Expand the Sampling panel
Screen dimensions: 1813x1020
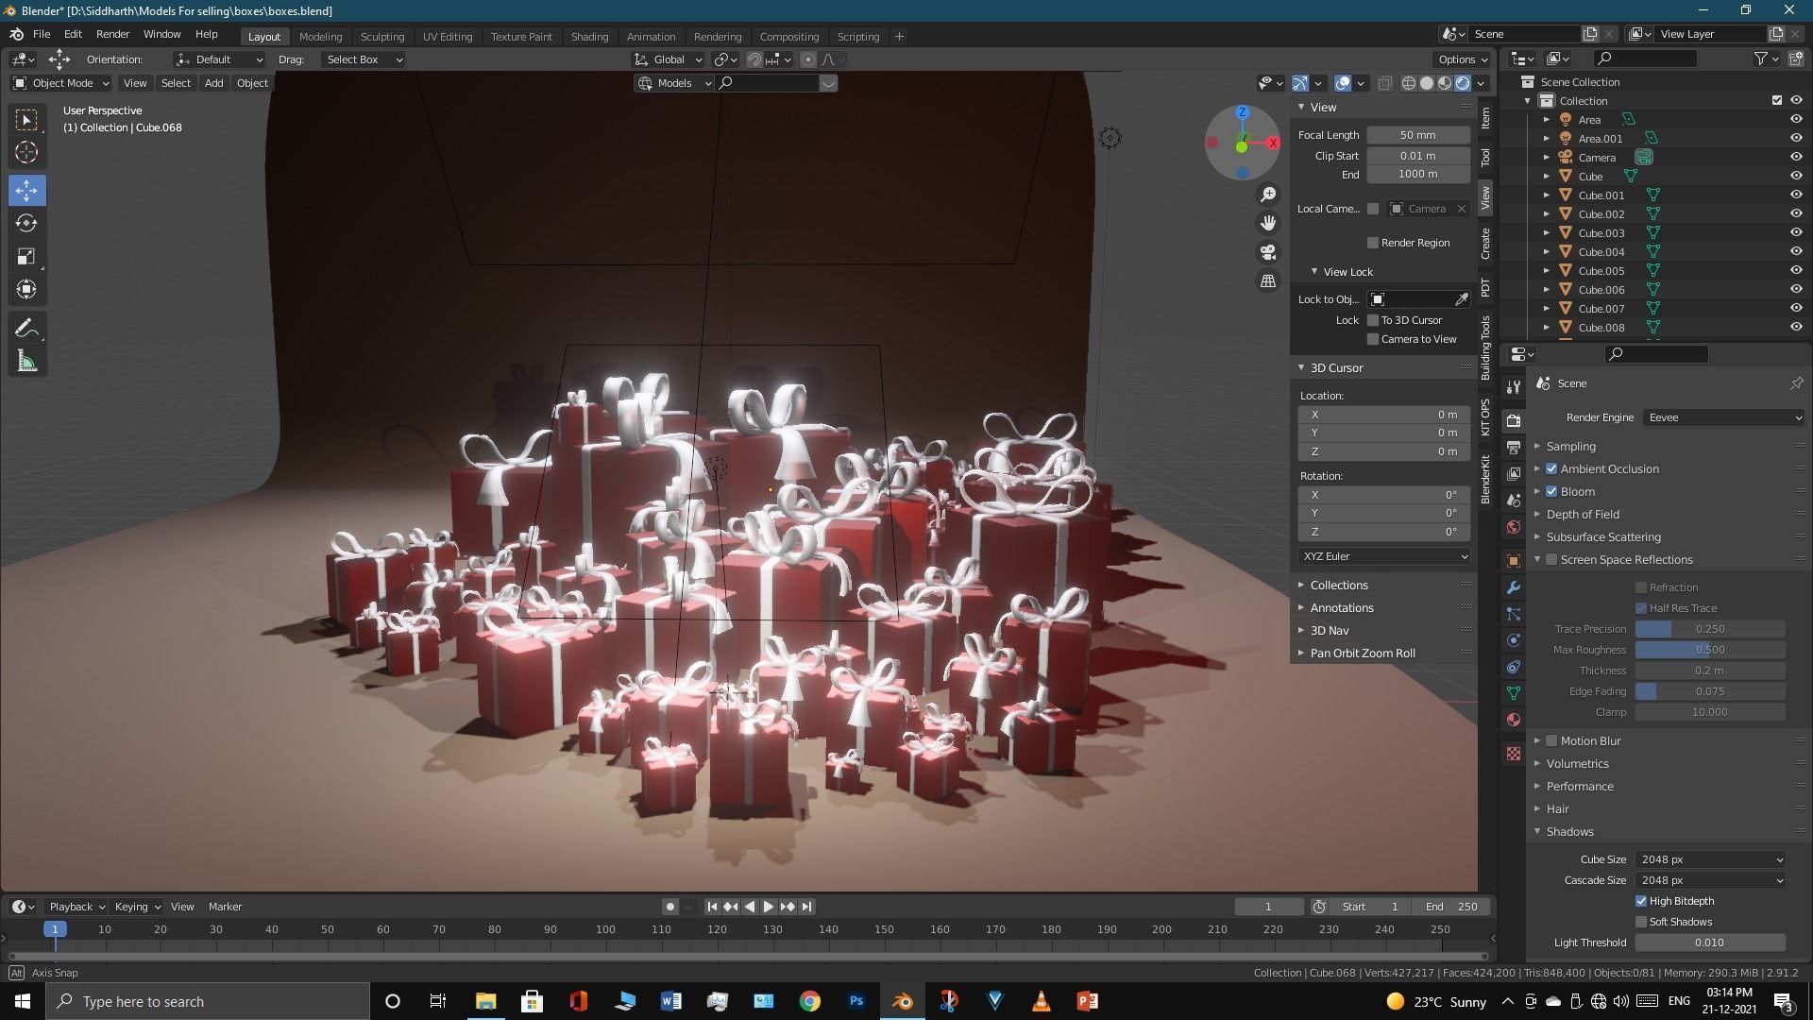click(x=1570, y=446)
